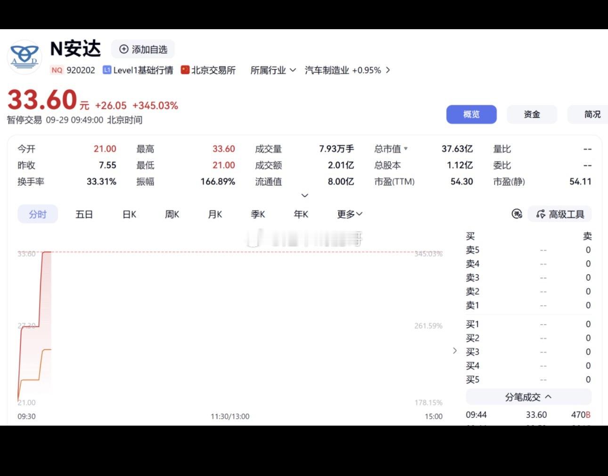Click the 成交量 value 7.93万手
This screenshot has width=608, height=476.
[x=337, y=149]
